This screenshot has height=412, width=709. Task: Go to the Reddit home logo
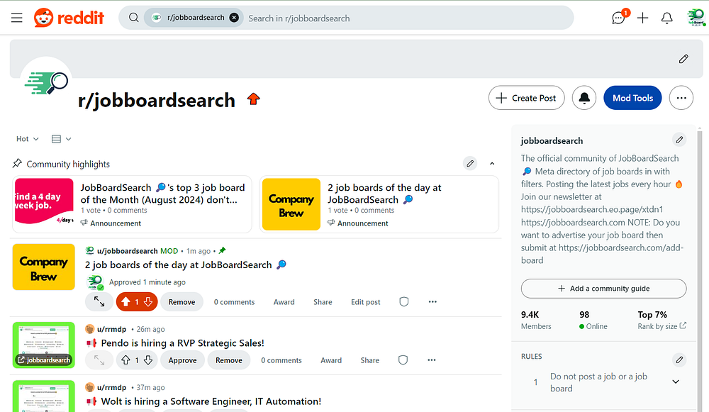[x=69, y=18]
